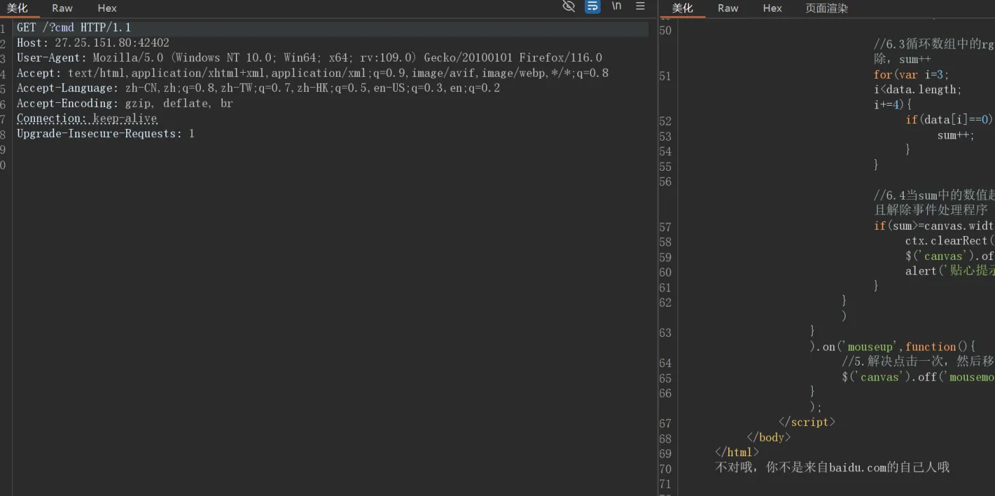Click the //6.4当sum中的数值 comment line
The width and height of the screenshot is (995, 496).
pos(934,196)
